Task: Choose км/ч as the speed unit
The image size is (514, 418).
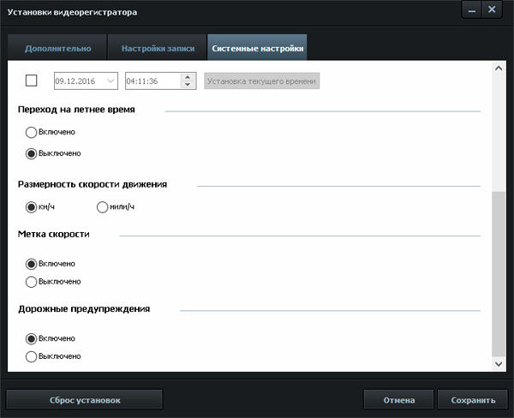Action: coord(32,206)
